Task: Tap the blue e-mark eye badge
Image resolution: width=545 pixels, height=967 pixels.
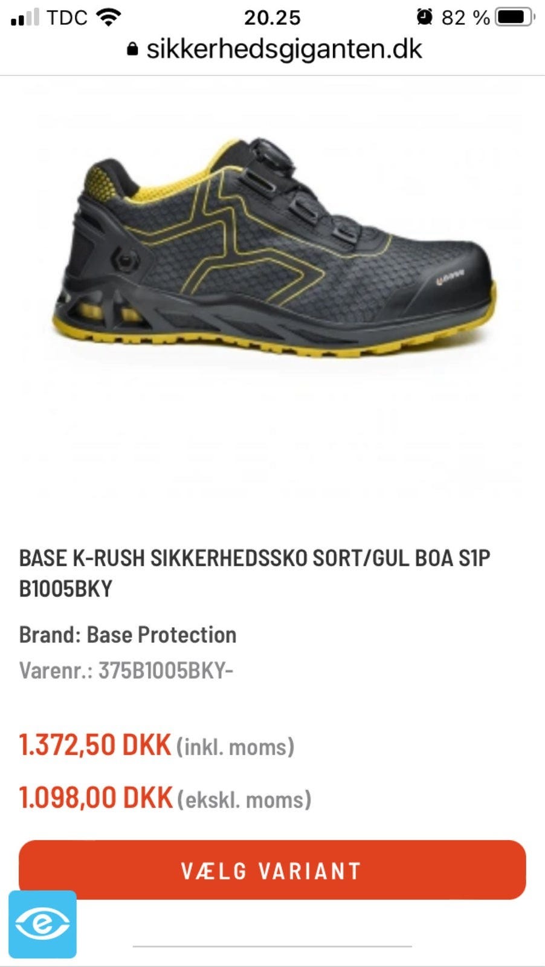Action: (x=42, y=924)
